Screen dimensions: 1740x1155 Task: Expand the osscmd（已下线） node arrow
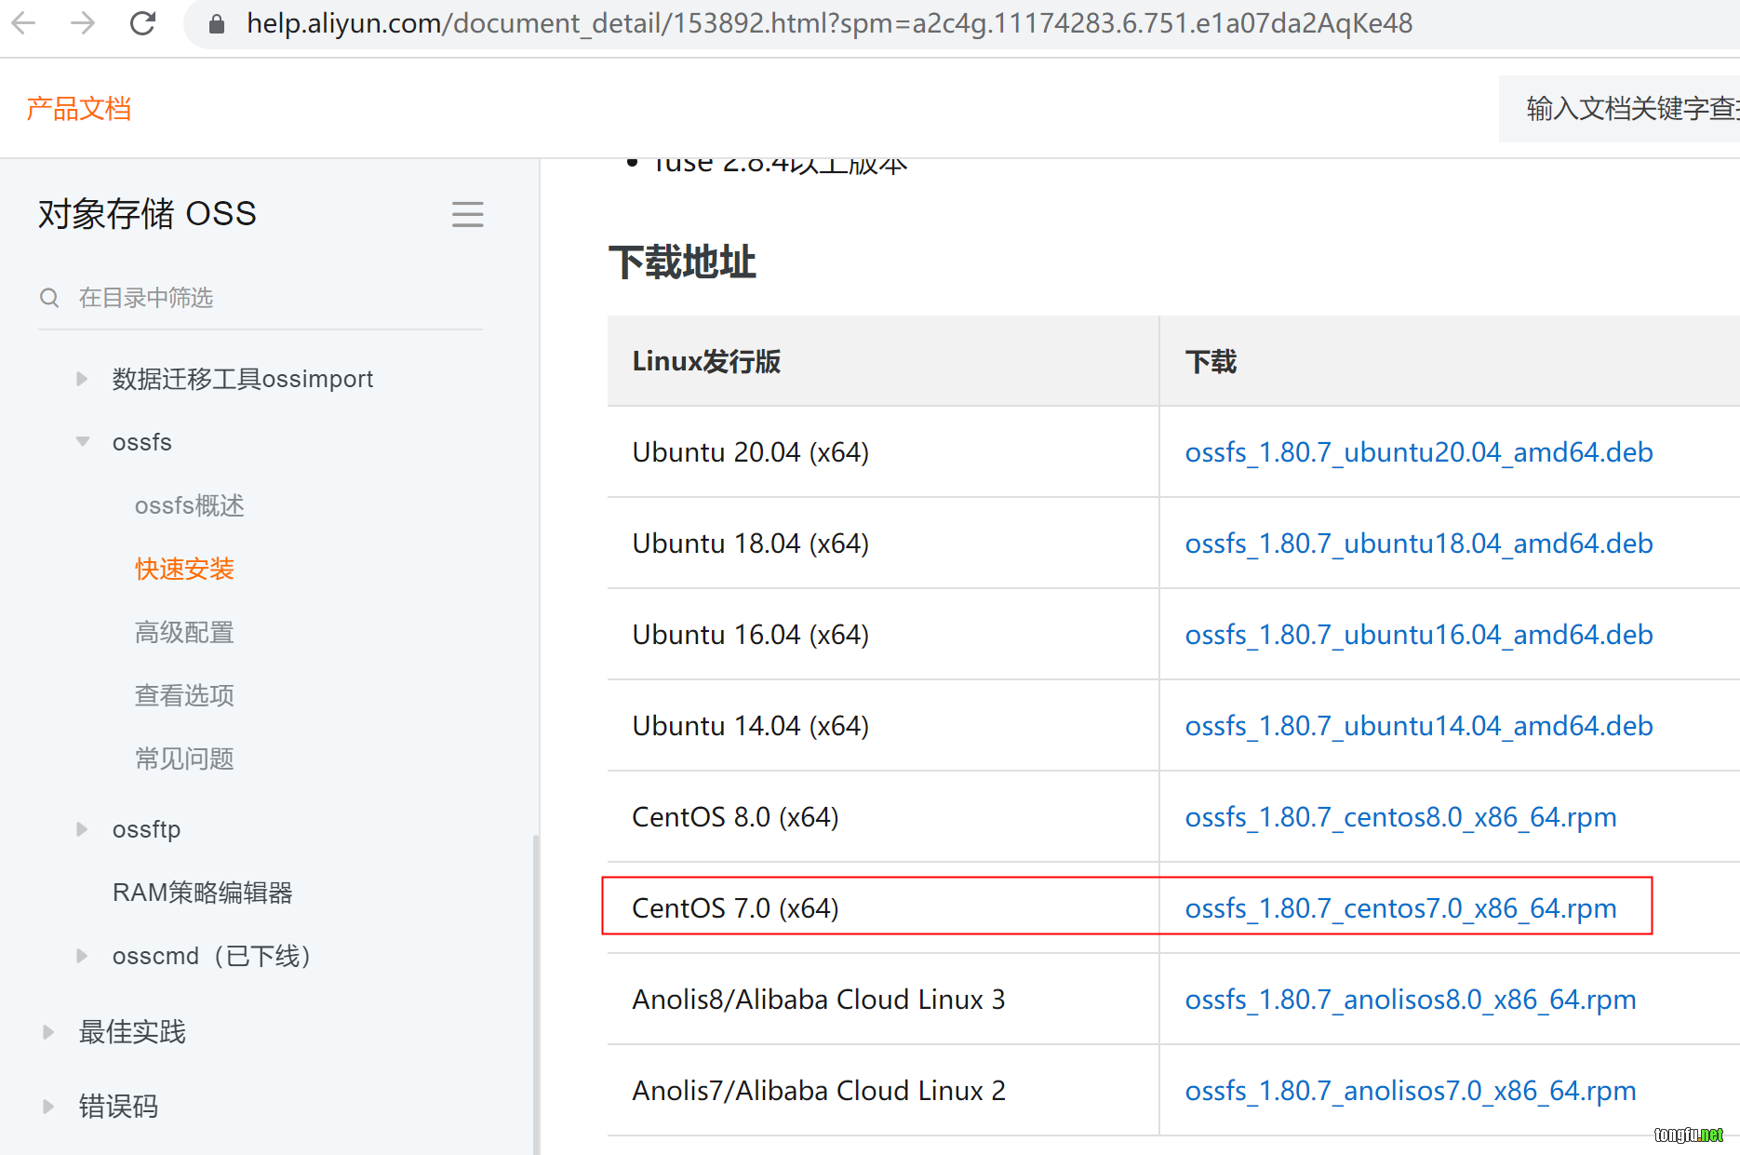(82, 956)
